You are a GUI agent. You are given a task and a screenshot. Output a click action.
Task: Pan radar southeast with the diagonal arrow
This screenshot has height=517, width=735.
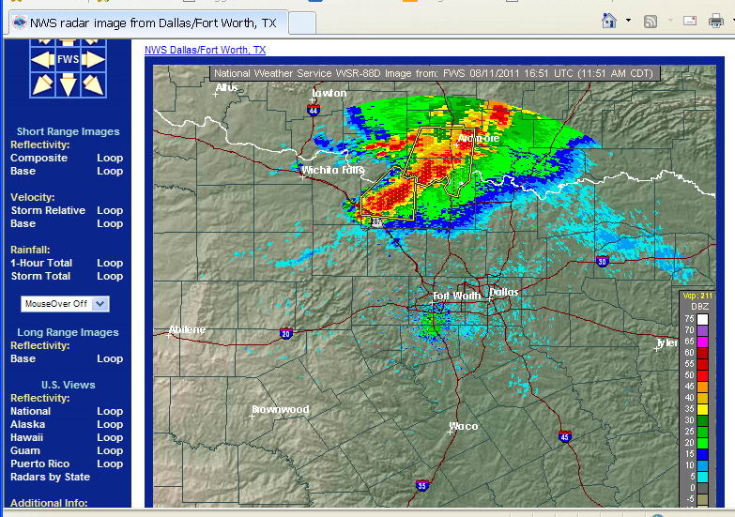click(x=93, y=84)
